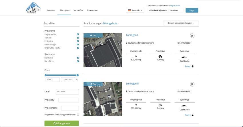
Task: Click location pin icon for Löningen II
Action: [x=127, y=91]
